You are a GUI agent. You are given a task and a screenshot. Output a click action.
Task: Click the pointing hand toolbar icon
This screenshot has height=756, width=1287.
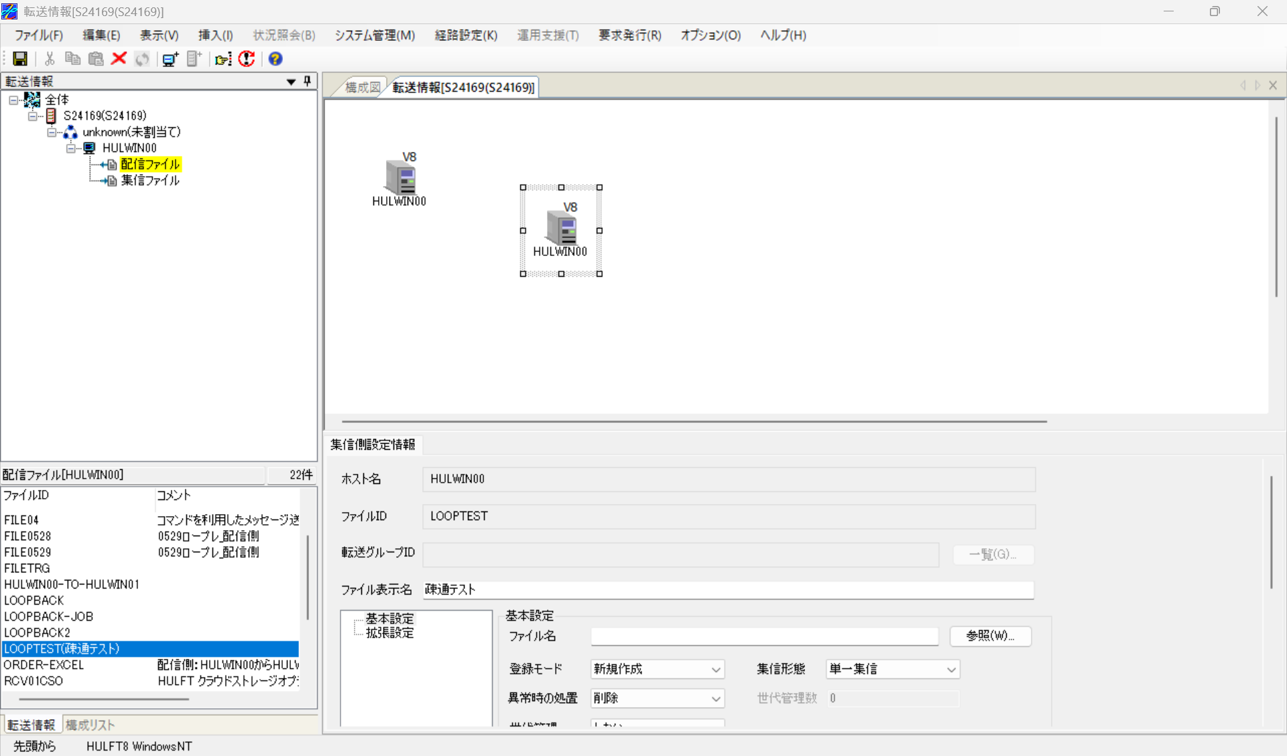pos(223,59)
